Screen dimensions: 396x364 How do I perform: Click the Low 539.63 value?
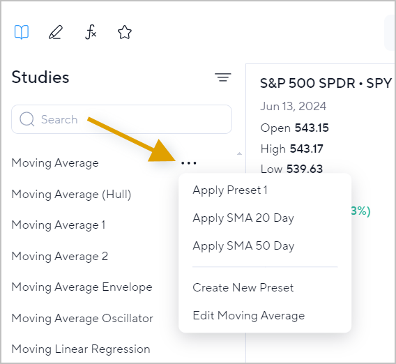point(291,169)
